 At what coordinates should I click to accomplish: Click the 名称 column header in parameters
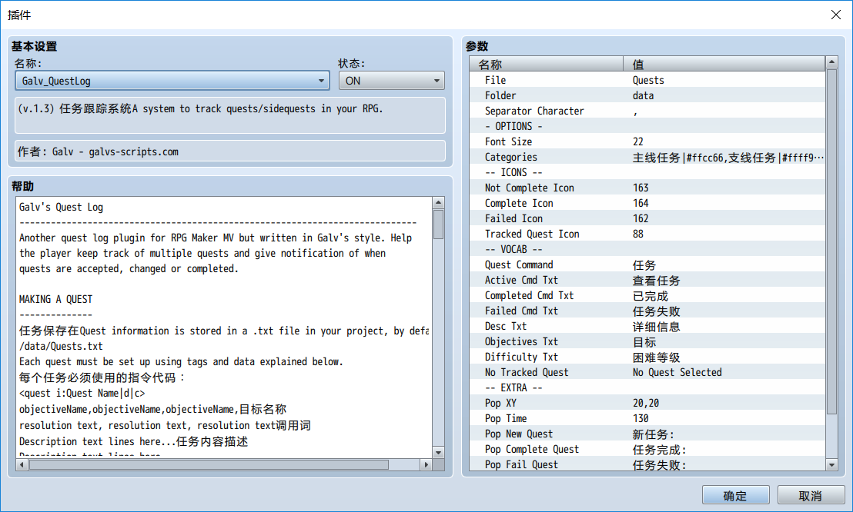point(546,64)
